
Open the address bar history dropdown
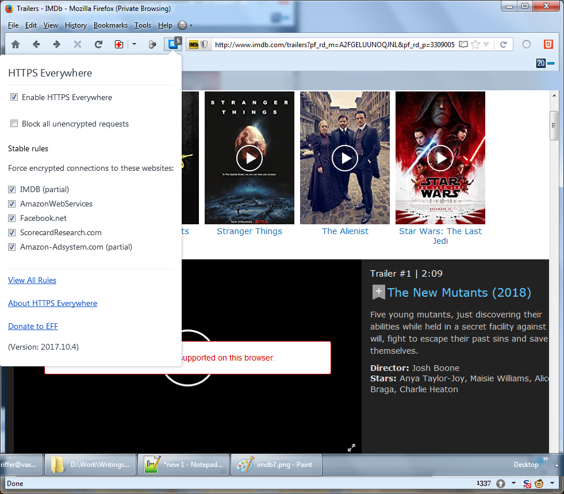pyautogui.click(x=486, y=44)
